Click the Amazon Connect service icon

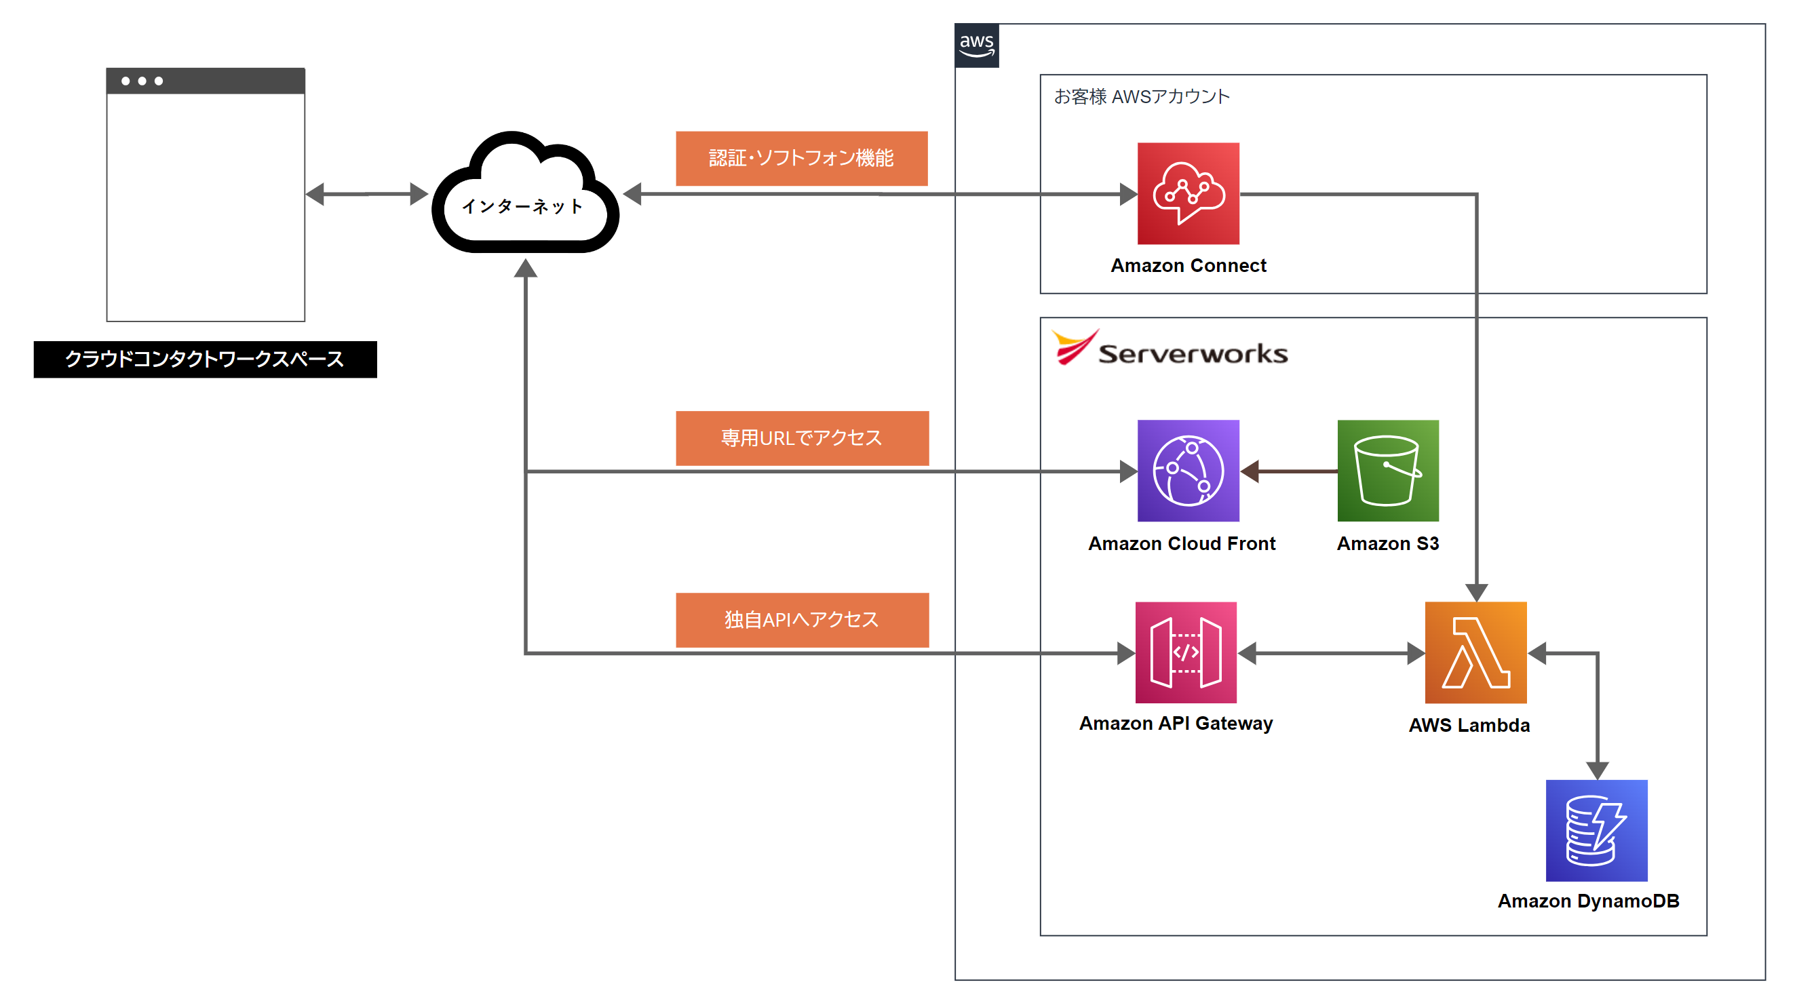(1188, 193)
